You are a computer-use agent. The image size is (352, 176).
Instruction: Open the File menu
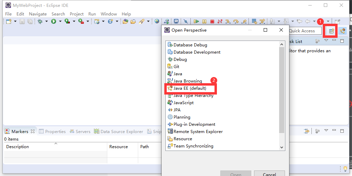[8, 14]
